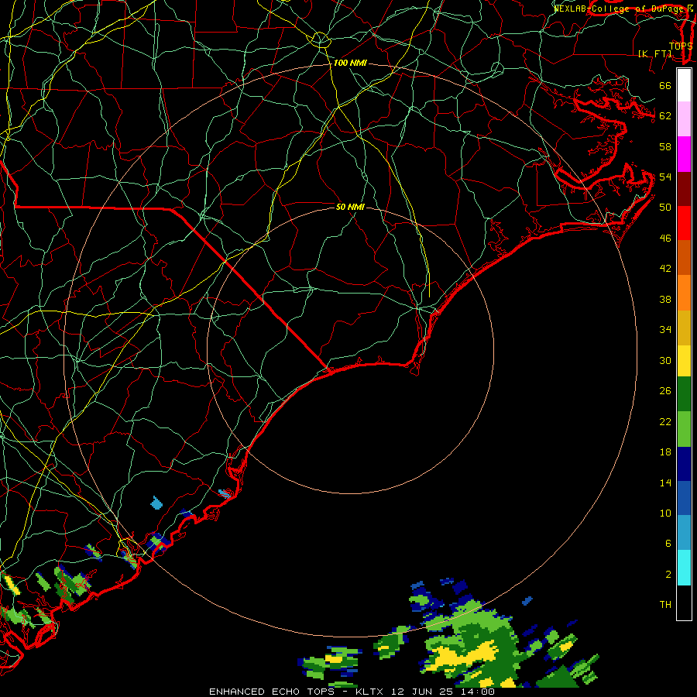697x697 pixels.
Task: Click the cyan 10 kft legend swatch
Action: (684, 568)
